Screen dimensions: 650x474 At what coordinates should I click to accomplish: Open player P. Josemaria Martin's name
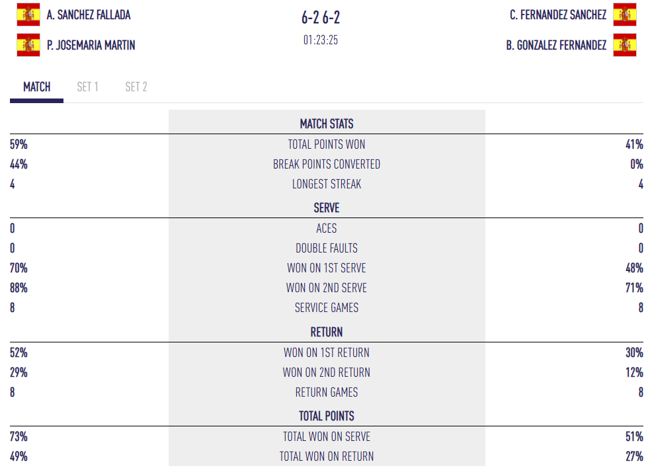[91, 45]
